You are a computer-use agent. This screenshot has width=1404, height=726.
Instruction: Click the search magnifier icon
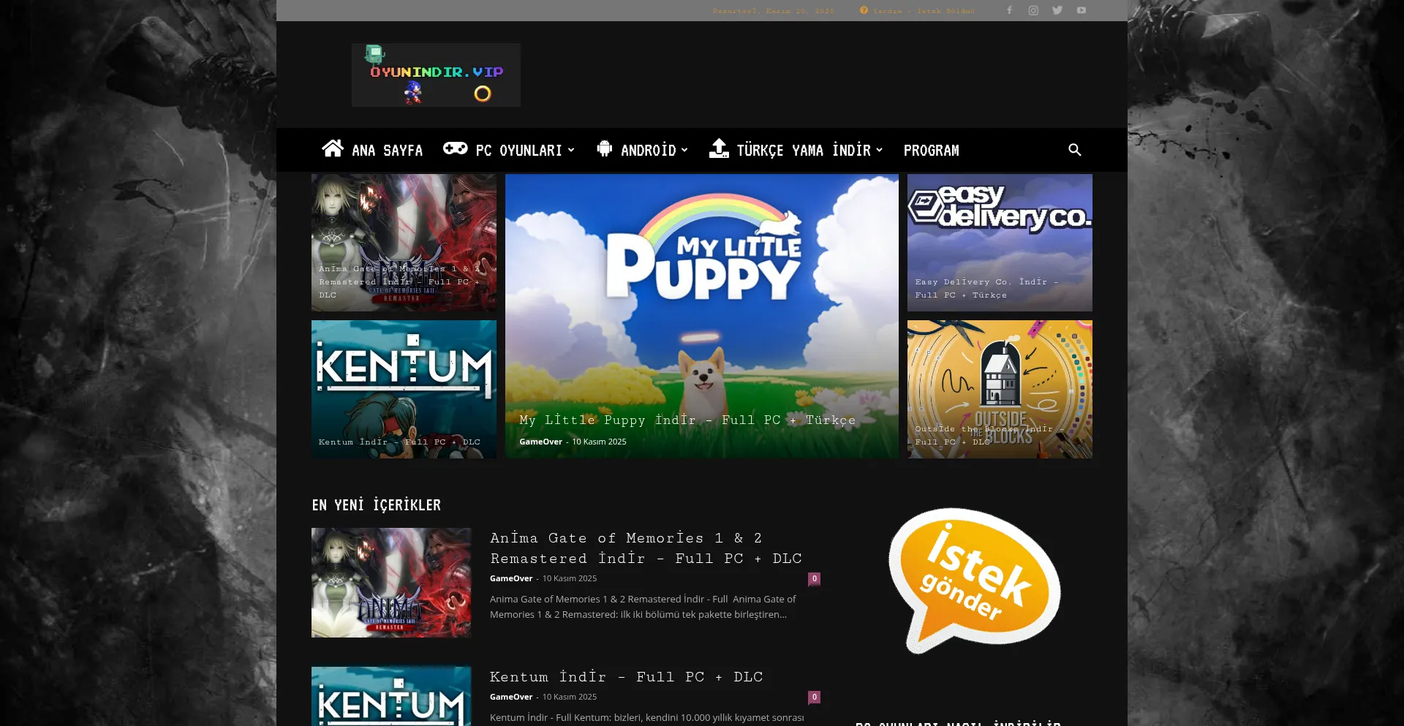click(x=1074, y=150)
